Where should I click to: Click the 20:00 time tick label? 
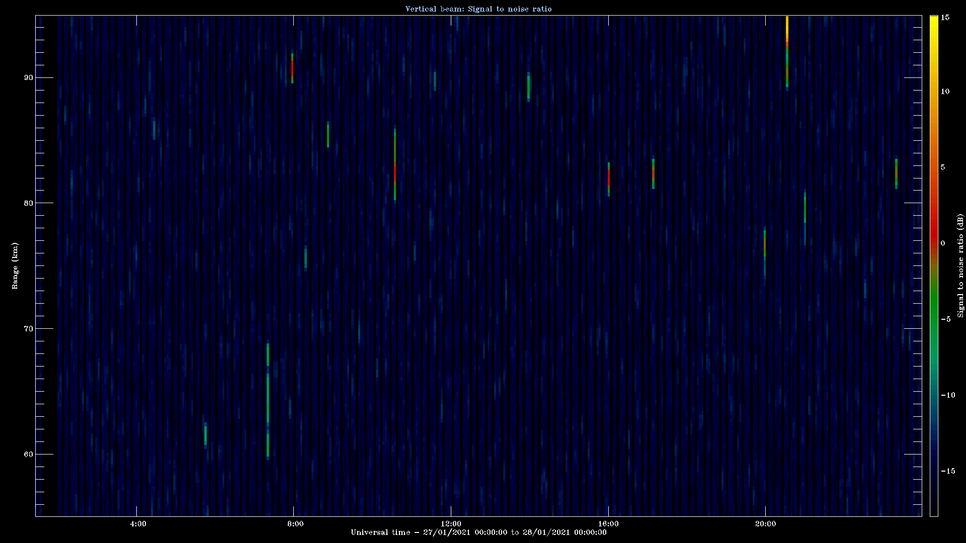[765, 524]
